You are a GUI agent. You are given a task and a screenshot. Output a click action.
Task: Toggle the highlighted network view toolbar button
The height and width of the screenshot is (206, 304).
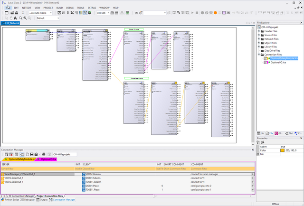pos(85,13)
